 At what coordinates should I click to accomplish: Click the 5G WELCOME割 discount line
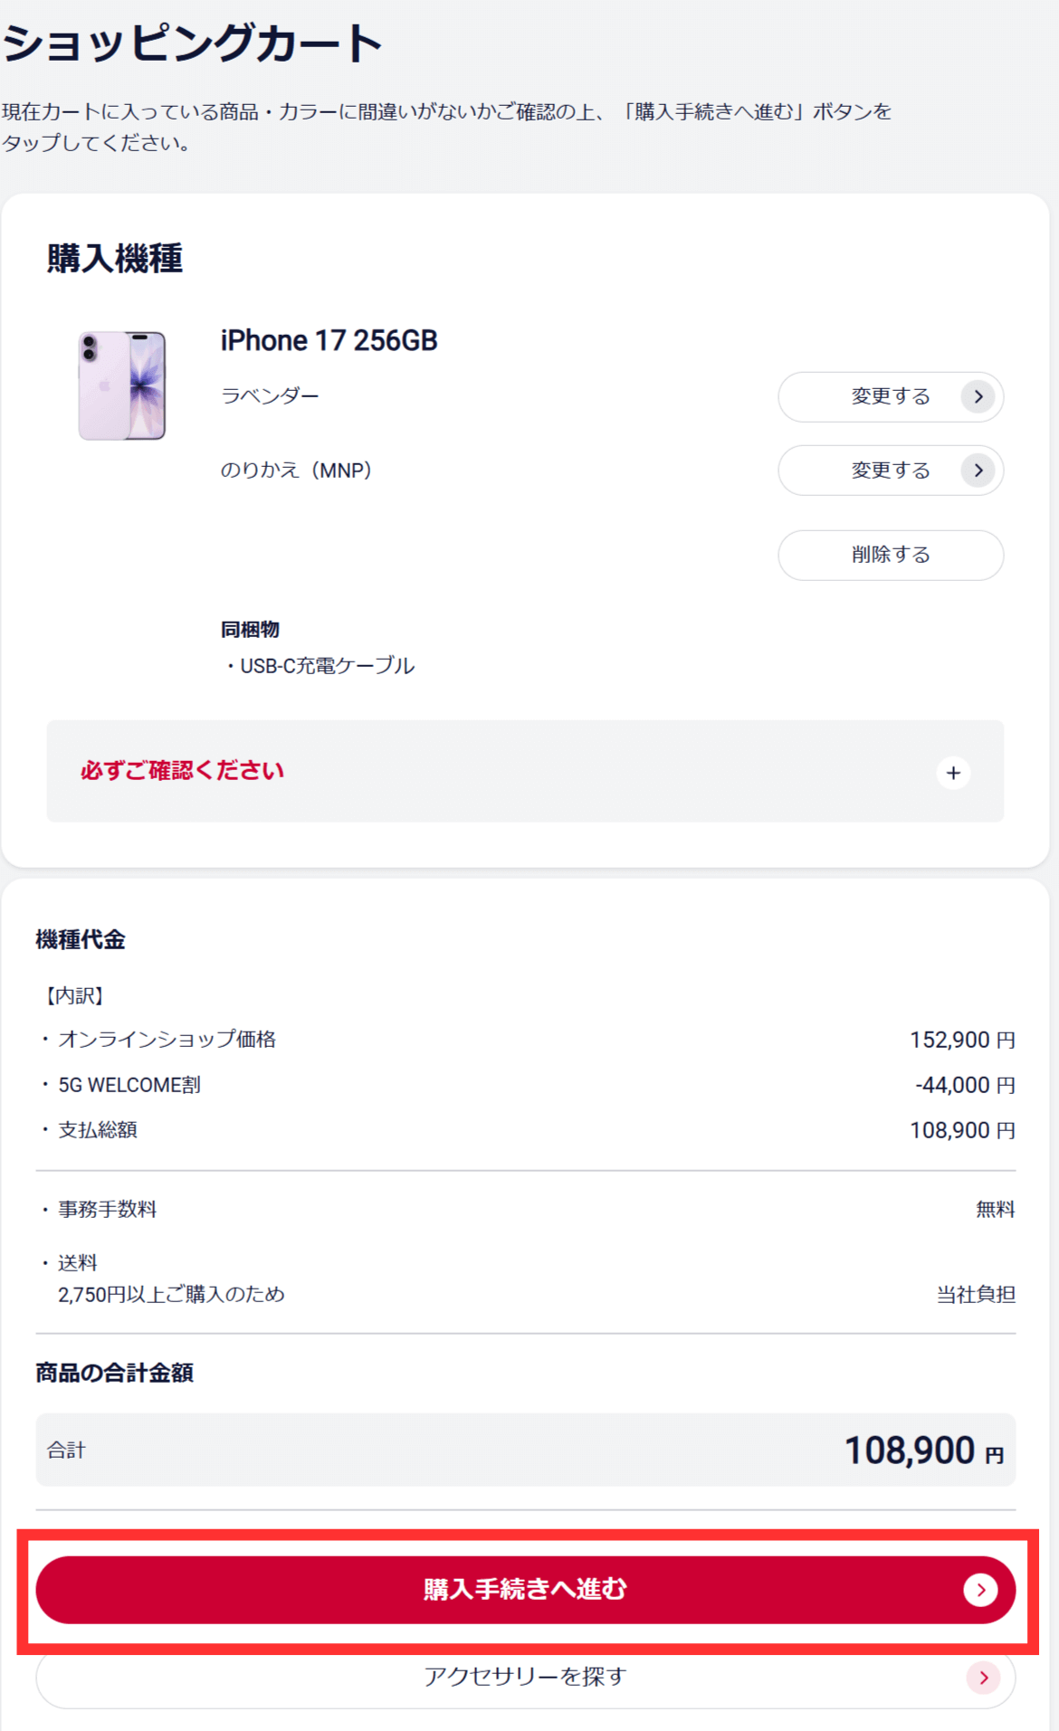tap(129, 1085)
